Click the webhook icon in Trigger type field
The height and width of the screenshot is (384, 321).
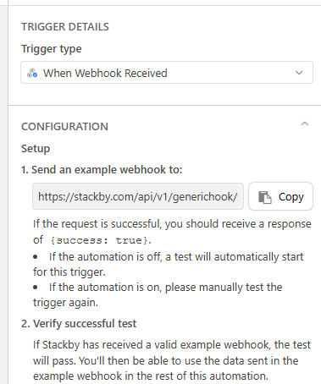[32, 73]
